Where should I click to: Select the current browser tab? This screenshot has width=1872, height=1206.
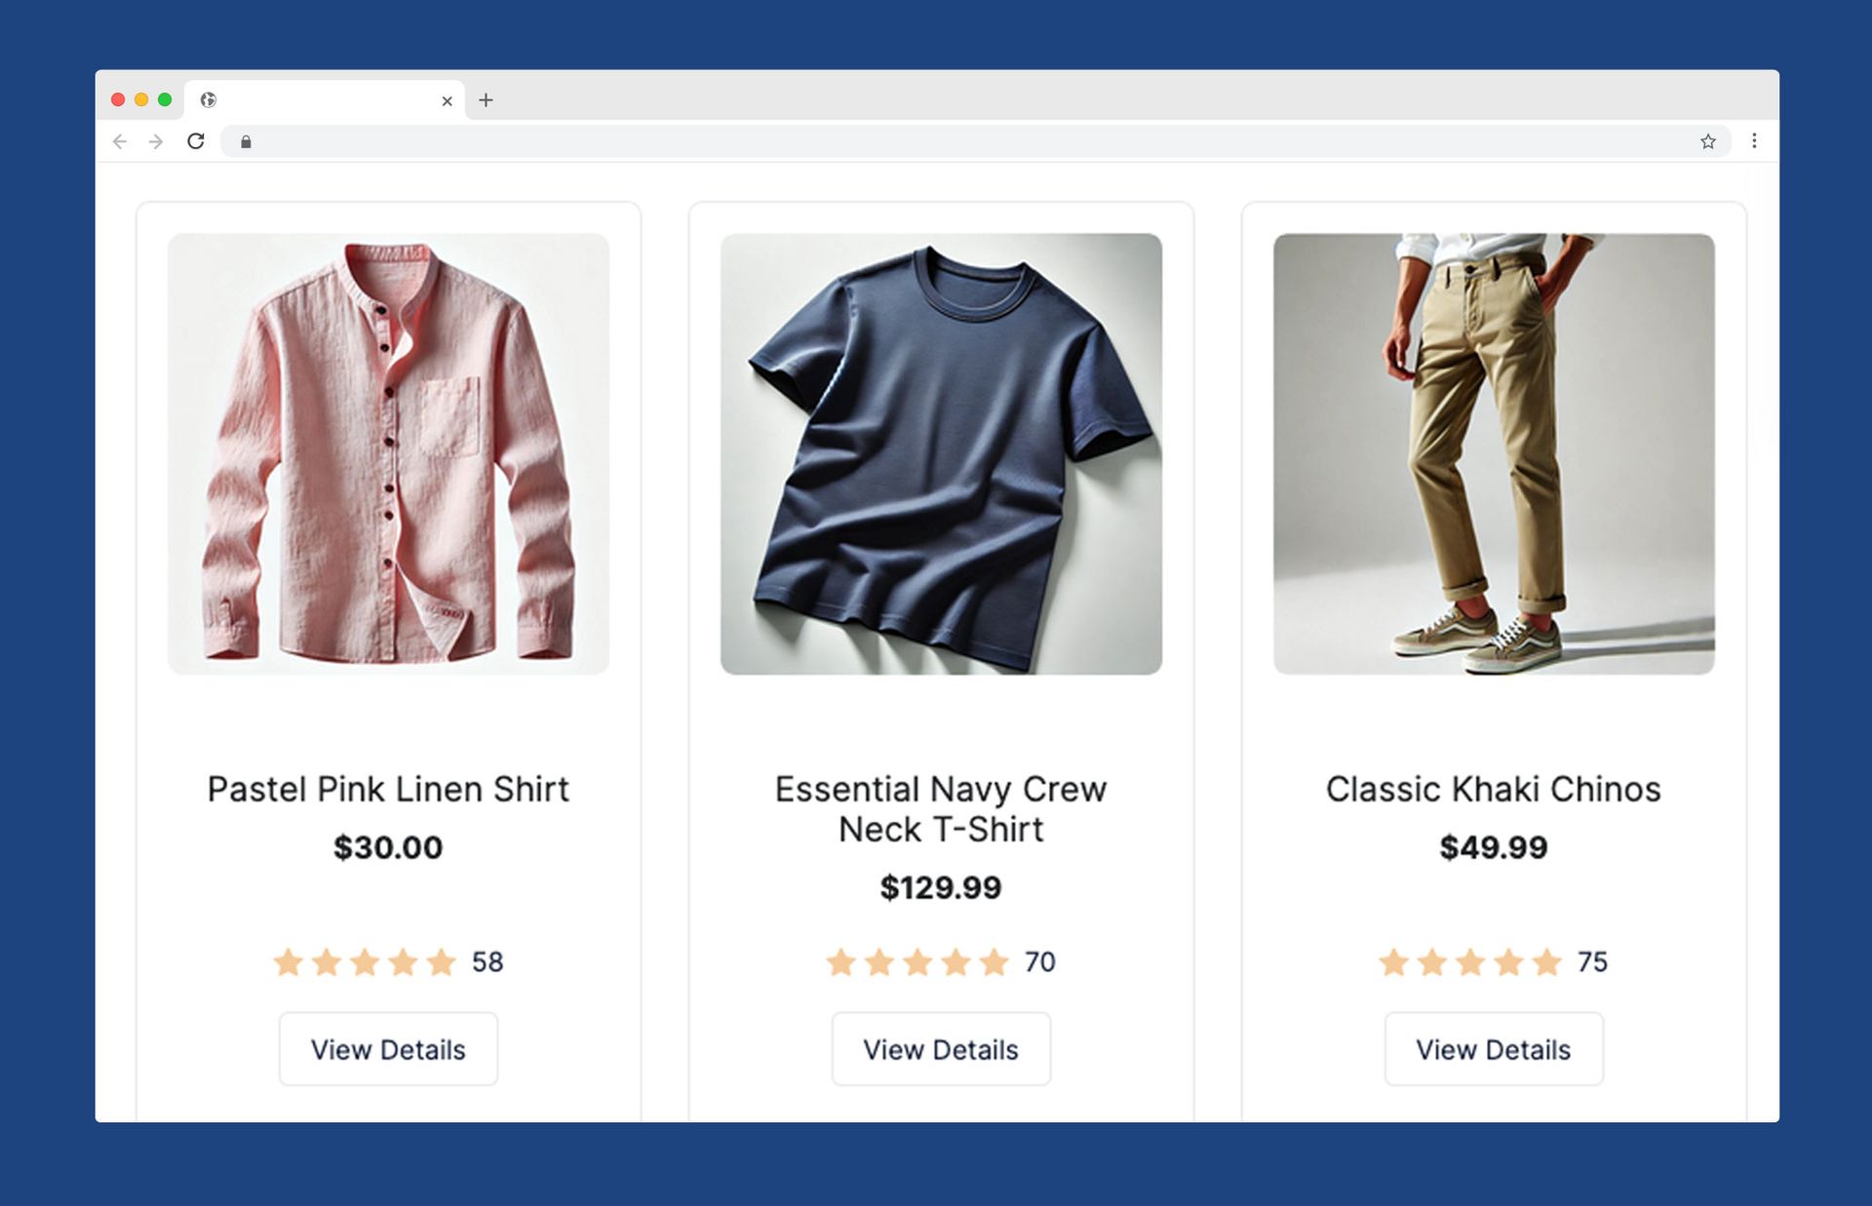(x=322, y=100)
